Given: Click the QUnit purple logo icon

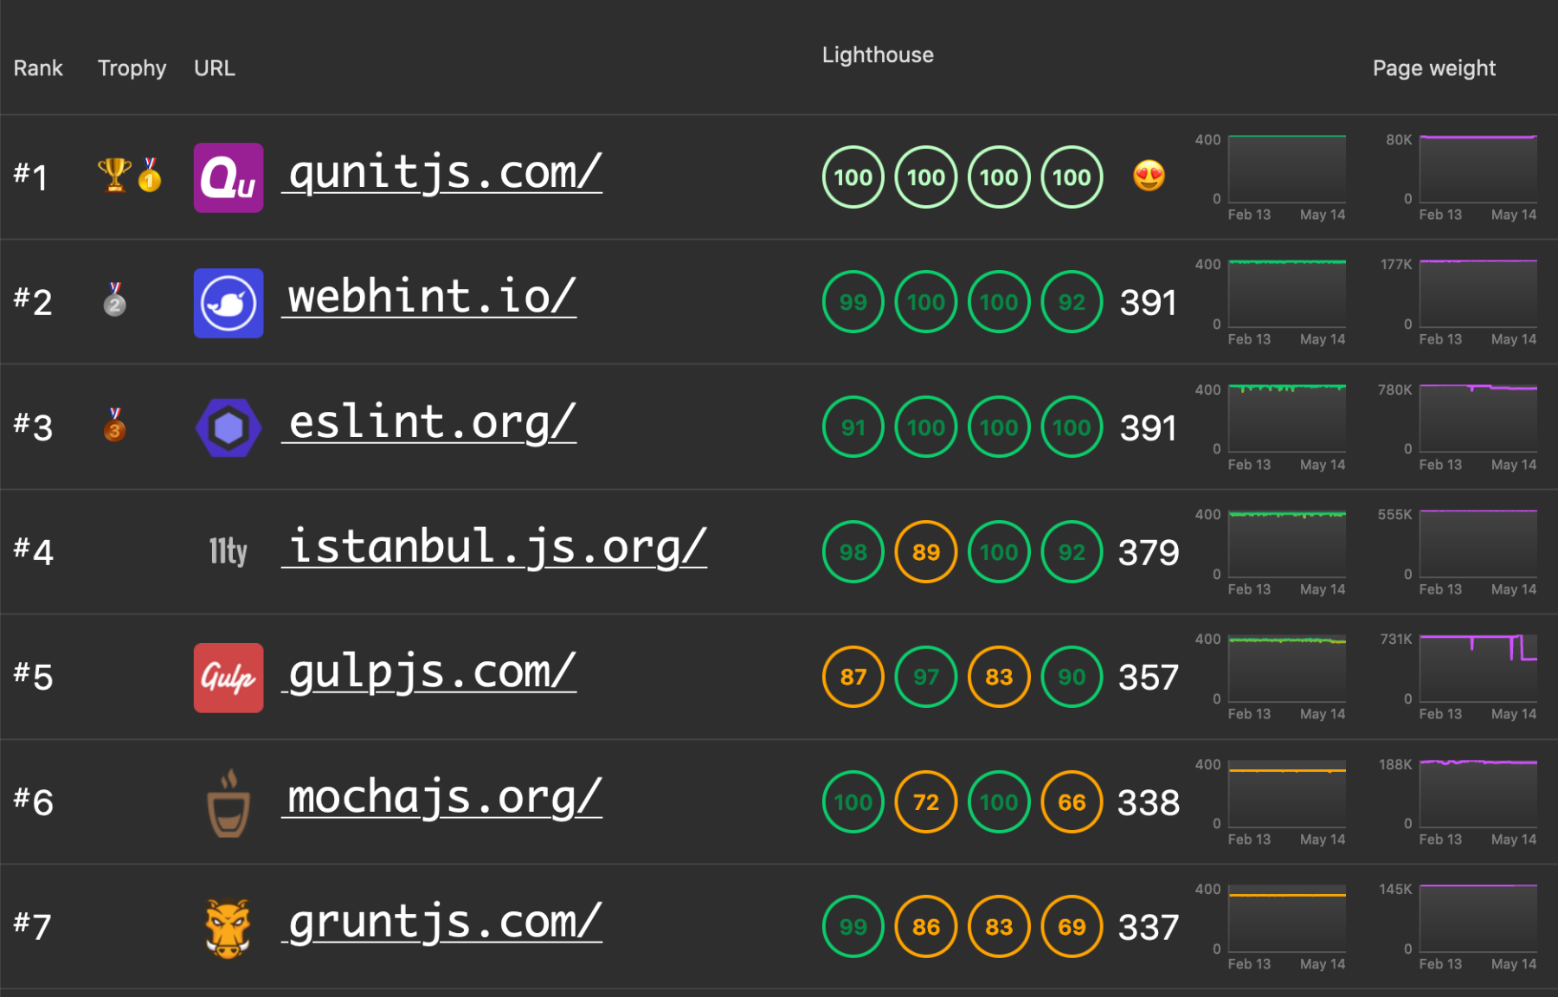Looking at the screenshot, I should 228,177.
